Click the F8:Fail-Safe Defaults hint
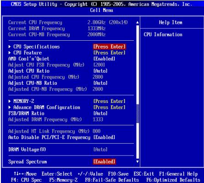 coord(112,180)
